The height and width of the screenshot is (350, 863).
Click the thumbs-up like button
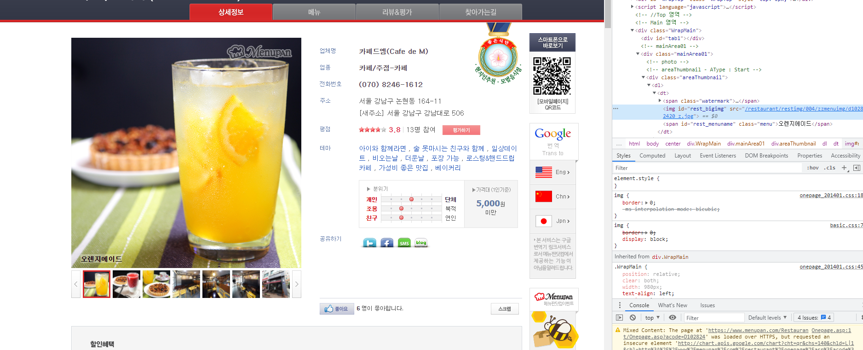337,309
